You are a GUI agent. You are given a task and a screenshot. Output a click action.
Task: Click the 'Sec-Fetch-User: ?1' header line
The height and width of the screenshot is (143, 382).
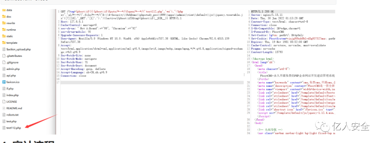click(74, 62)
